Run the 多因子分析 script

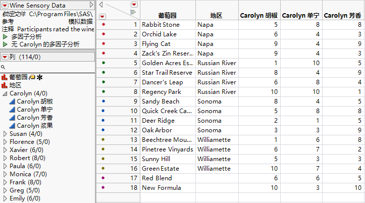point(5,36)
